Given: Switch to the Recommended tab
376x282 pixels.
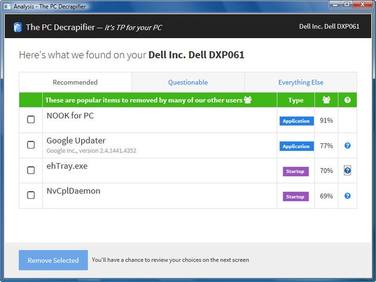Looking at the screenshot, I should click(75, 82).
